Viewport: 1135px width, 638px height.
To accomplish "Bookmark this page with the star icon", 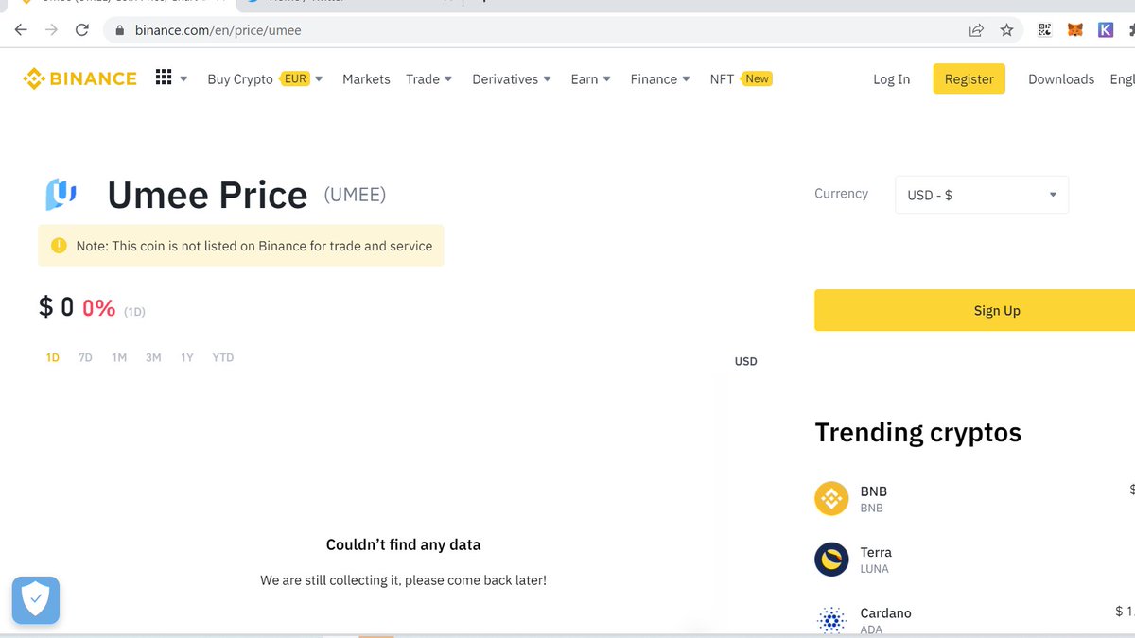I will pyautogui.click(x=1006, y=30).
